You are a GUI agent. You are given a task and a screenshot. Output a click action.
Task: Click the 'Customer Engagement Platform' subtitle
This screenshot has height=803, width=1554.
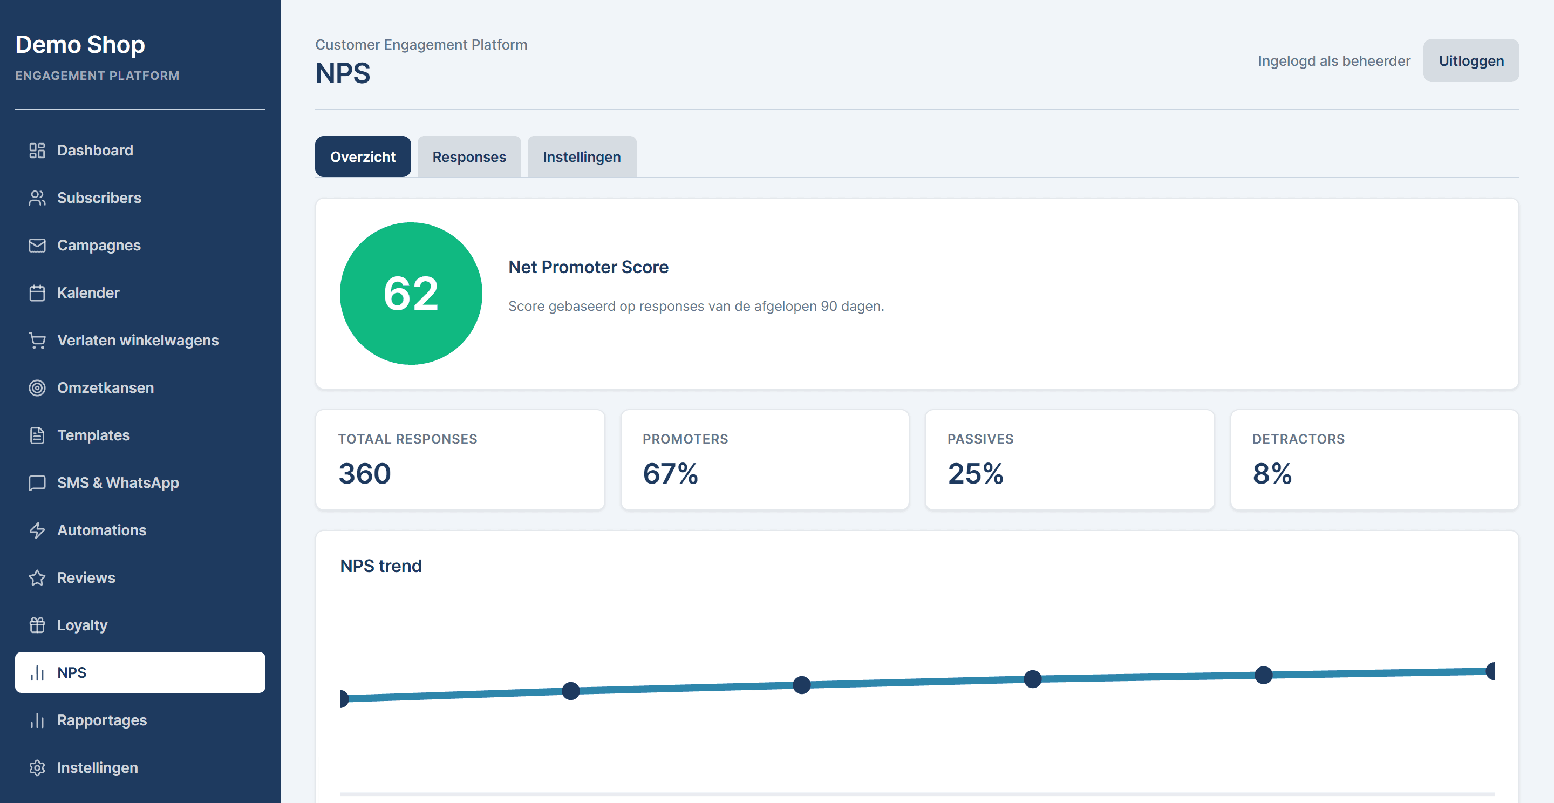pyautogui.click(x=421, y=45)
